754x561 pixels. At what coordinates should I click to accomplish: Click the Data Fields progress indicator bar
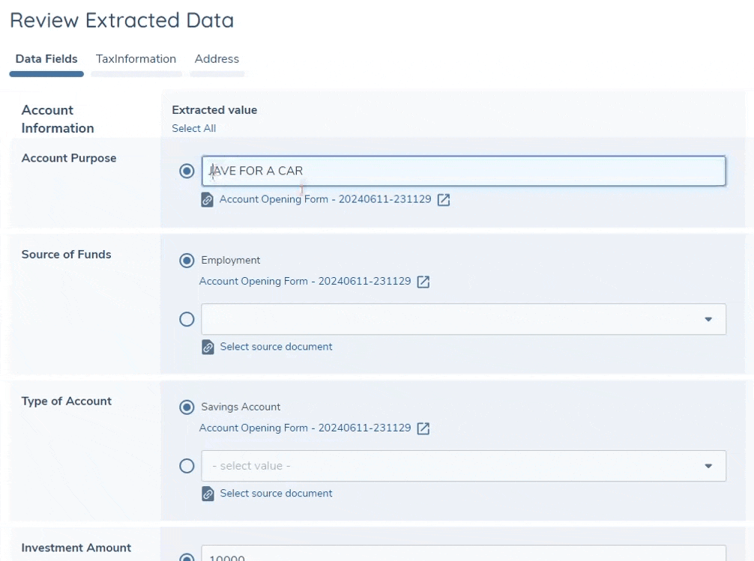46,73
